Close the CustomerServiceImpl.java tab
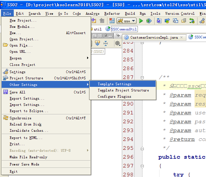Screen dimensions: 206x177 181,37
